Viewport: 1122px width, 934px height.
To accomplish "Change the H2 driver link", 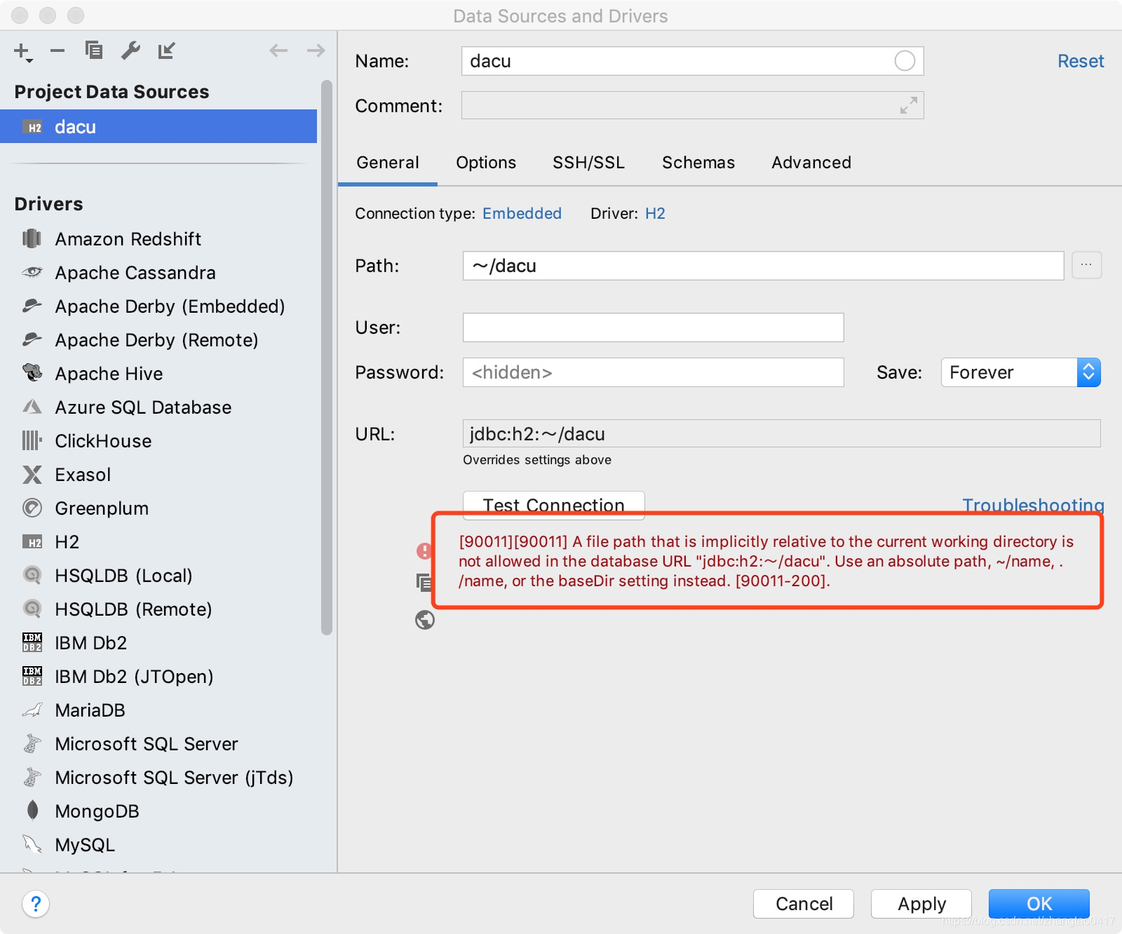I will click(655, 213).
